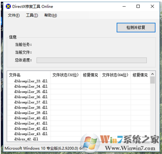The height and width of the screenshot is (154, 162).
Task: Click the 文件状态(64位) column header
Action: coord(116,75)
